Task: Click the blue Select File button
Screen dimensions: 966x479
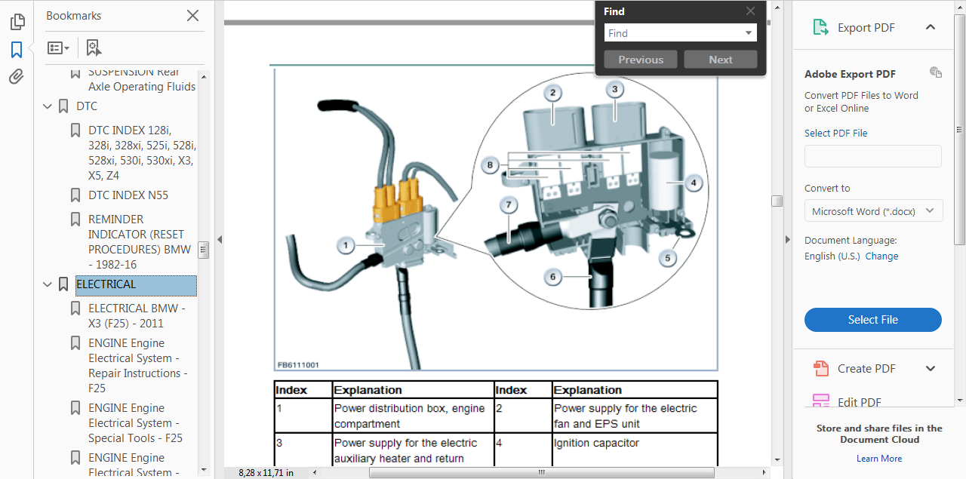Action: pos(873,319)
